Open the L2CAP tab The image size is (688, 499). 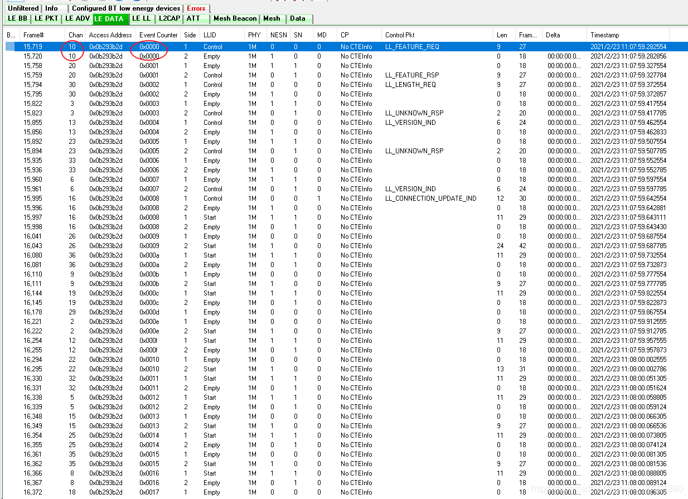coord(168,18)
